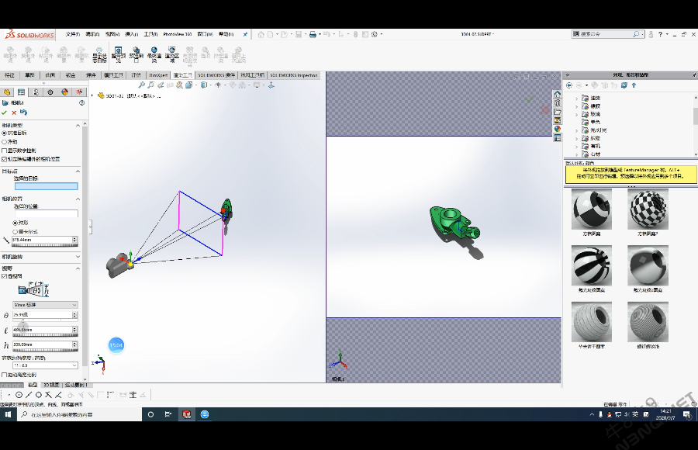Open ConfigurationManager tab icon
698x450 pixels.
(x=36, y=92)
